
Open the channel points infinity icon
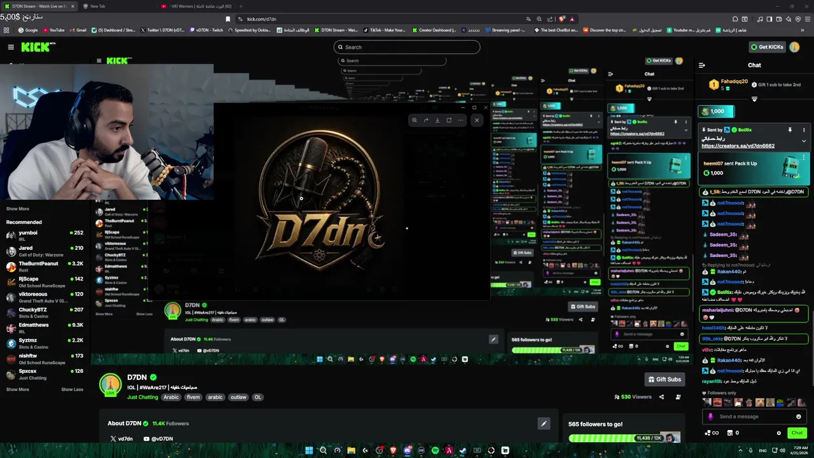tap(712, 433)
